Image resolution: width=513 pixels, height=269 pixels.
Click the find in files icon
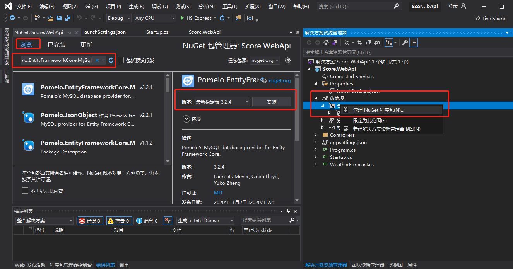click(x=238, y=18)
